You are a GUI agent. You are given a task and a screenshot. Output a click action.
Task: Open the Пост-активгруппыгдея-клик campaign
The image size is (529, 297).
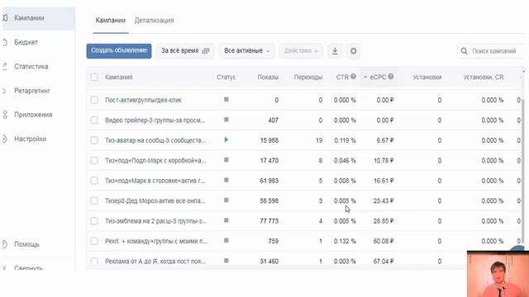[143, 100]
